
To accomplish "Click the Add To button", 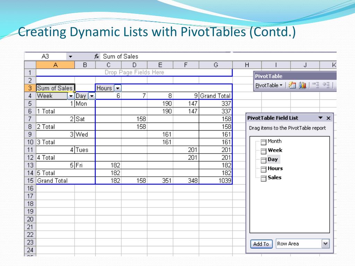I will [261, 244].
